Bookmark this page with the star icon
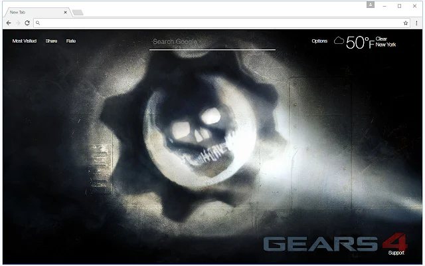The width and height of the screenshot is (425, 266). tap(406, 23)
